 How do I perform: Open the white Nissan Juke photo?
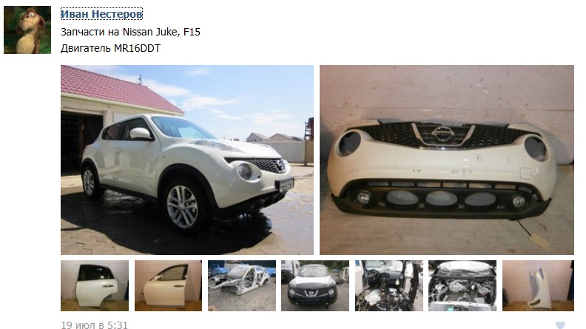[187, 160]
